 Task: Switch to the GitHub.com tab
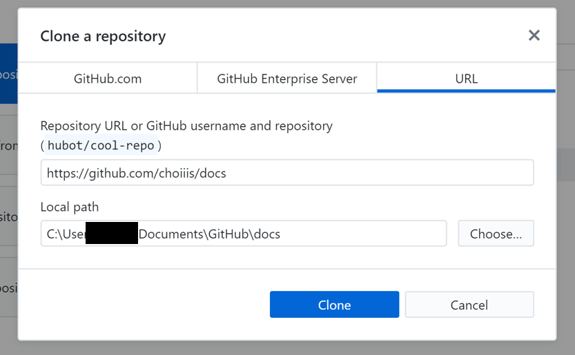click(108, 79)
